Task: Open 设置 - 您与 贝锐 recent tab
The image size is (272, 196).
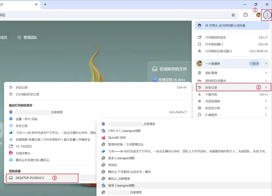Action: click(x=51, y=119)
